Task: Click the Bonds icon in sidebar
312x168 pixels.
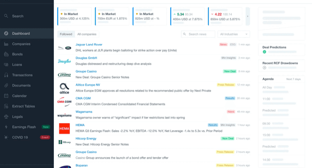Action: tap(6, 54)
